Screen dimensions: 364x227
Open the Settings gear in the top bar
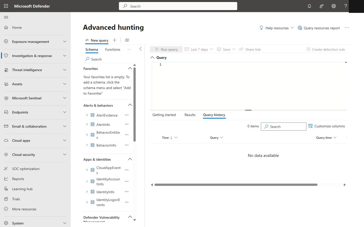tap(333, 6)
